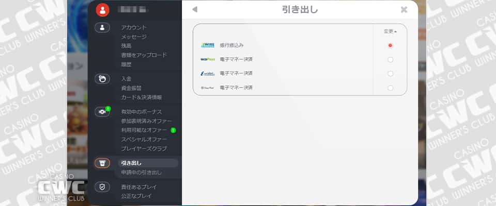Image resolution: width=496 pixels, height=206 pixels.
Task: Open 書類をアップロード menu item
Action: click(x=144, y=55)
